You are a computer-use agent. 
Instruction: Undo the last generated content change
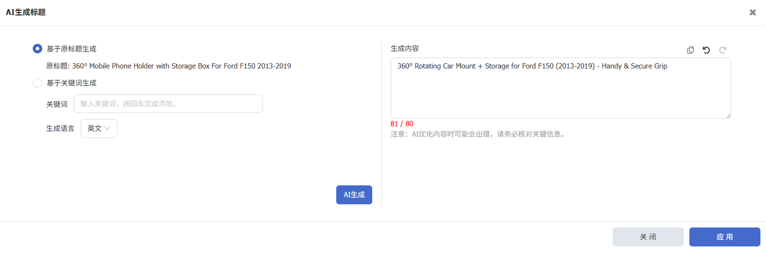706,50
